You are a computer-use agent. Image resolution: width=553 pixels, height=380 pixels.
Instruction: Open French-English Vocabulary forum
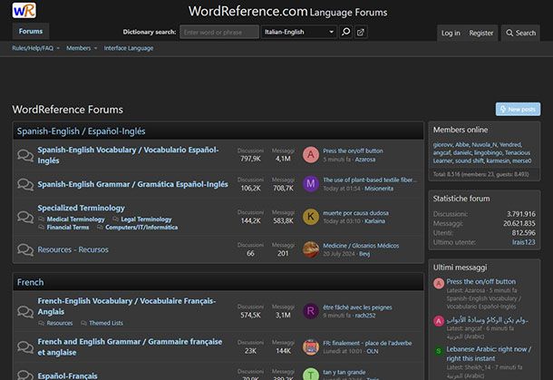coord(127,307)
